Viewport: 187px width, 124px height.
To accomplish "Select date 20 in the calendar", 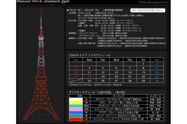I will point(116,77).
